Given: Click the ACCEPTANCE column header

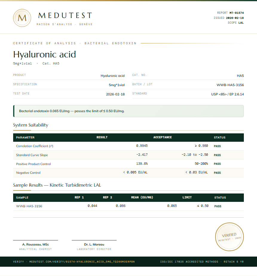Looking at the screenshot, I should coord(163,137).
